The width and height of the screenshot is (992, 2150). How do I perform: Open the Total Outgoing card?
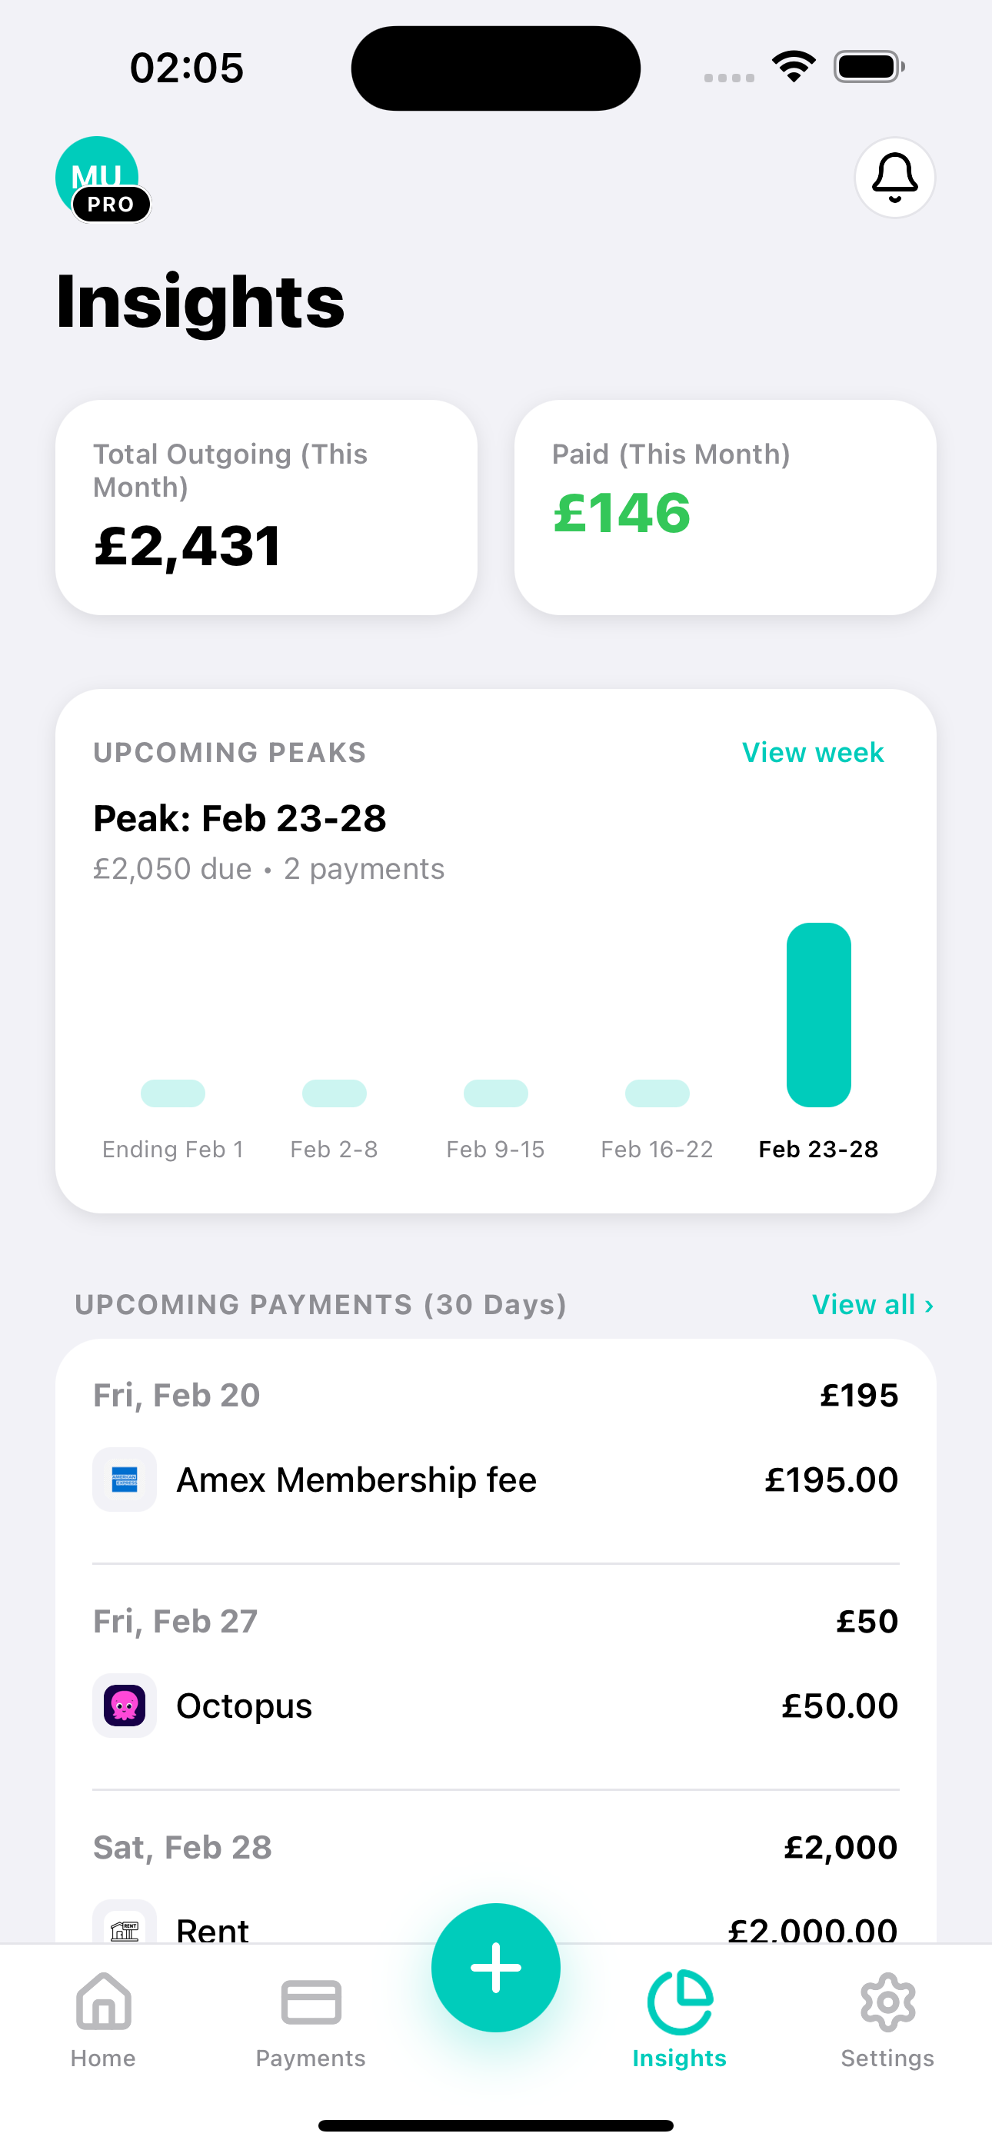pos(266,508)
